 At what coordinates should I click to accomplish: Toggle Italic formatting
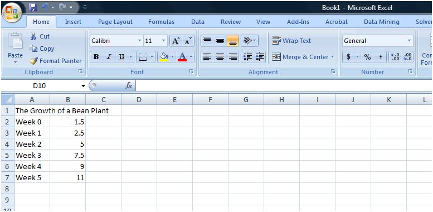coord(109,57)
